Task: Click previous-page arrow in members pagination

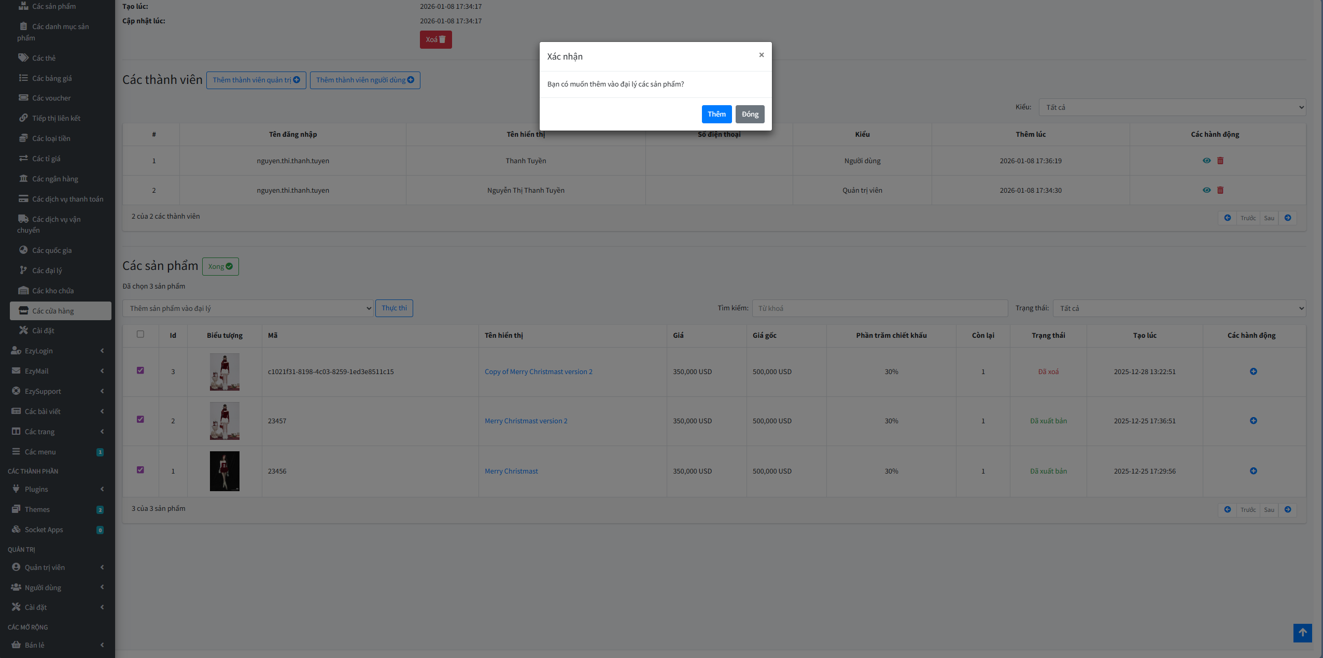Action: (1227, 218)
